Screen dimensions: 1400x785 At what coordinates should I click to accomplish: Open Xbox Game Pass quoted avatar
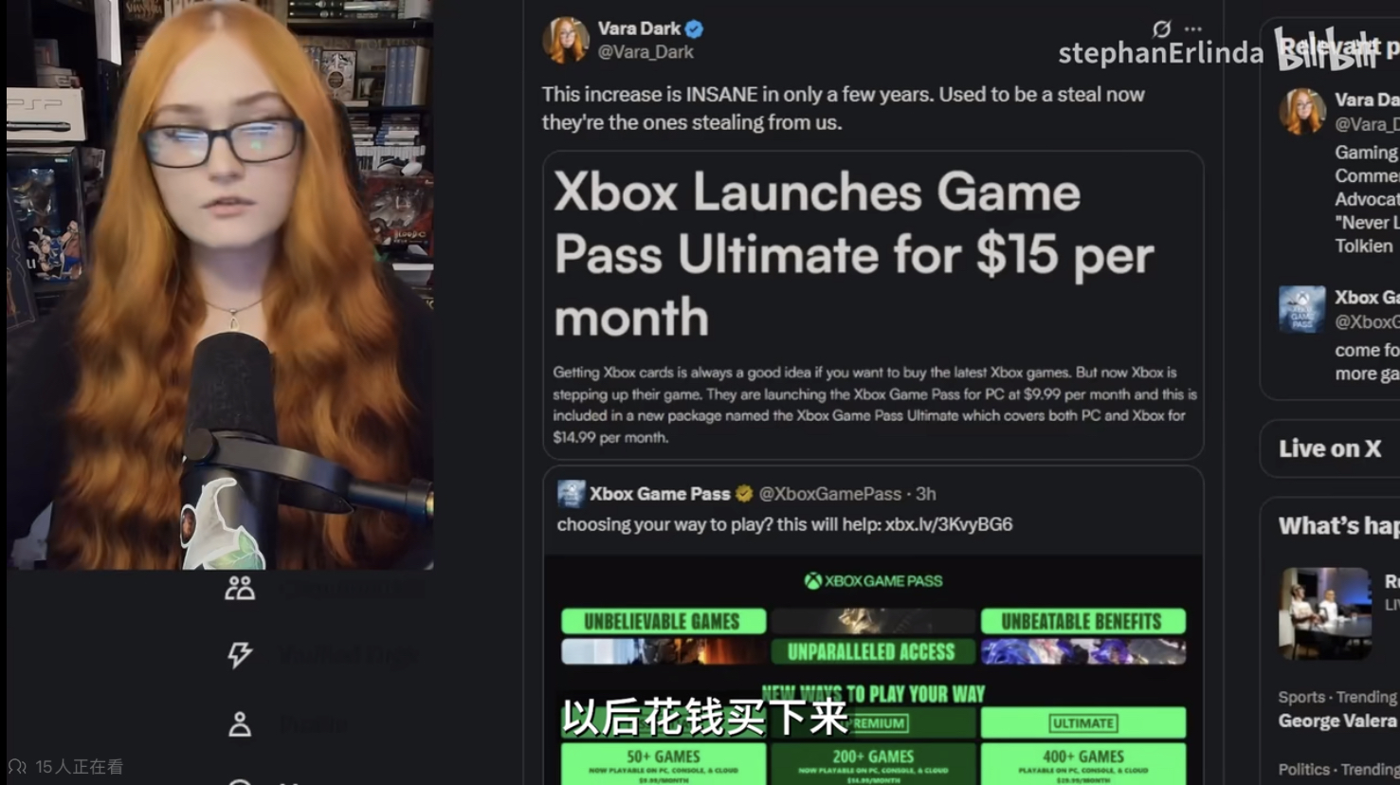(571, 494)
